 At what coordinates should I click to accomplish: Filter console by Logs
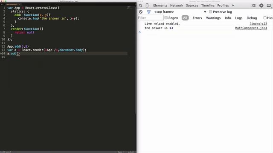coord(239,18)
